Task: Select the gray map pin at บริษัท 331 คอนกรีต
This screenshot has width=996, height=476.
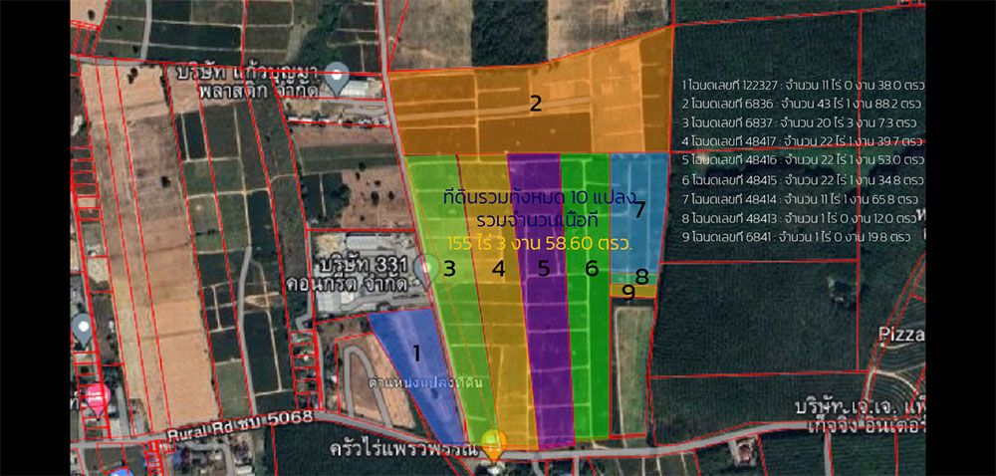Action: pos(426,269)
